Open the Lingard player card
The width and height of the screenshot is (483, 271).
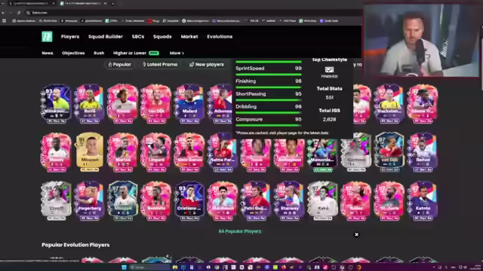tap(156, 152)
